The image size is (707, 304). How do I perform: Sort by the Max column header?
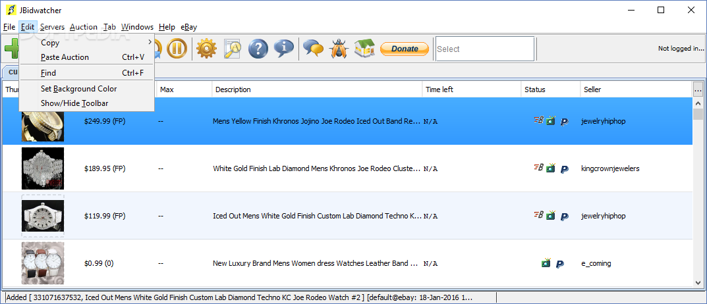pyautogui.click(x=184, y=89)
